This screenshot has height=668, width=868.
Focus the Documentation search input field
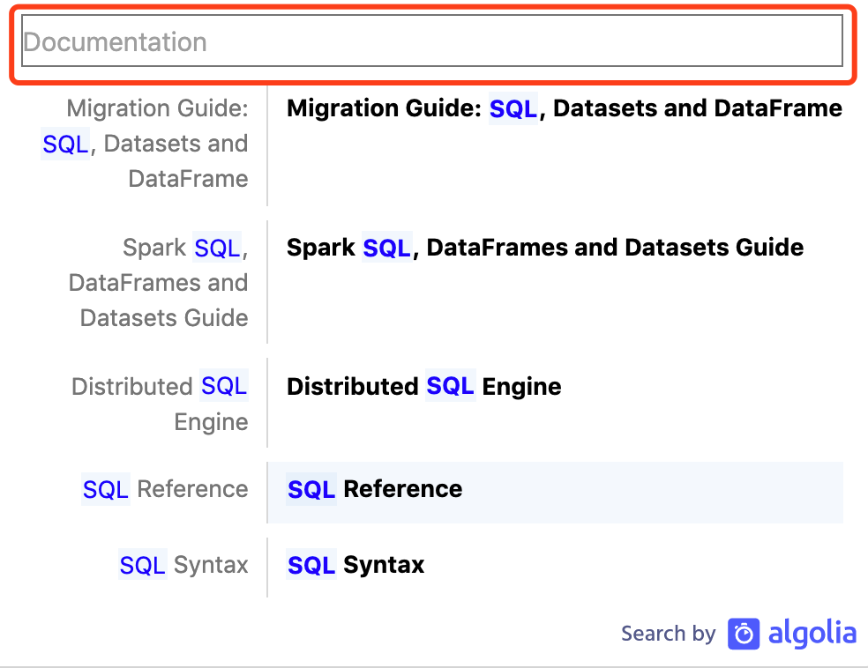point(432,41)
